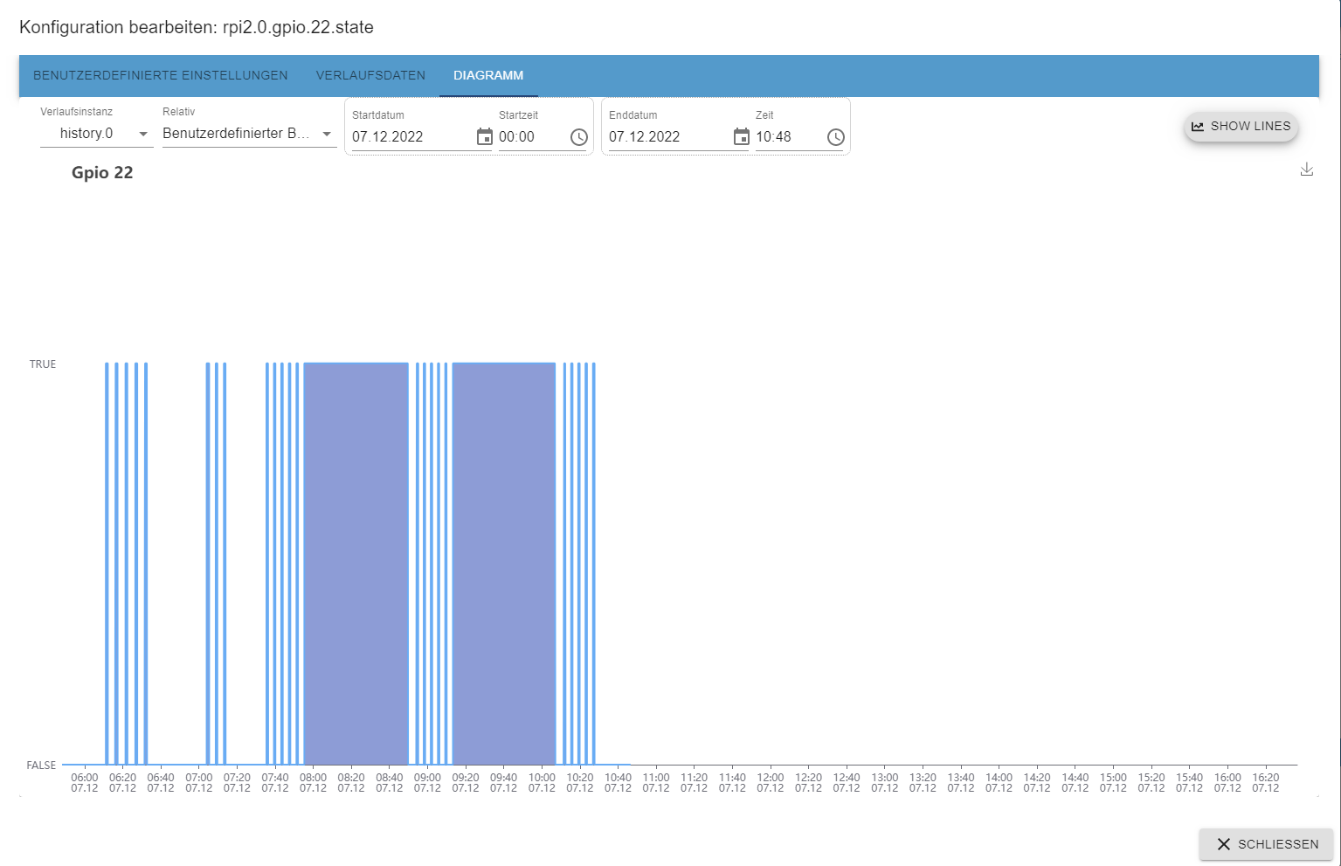
Task: Click the large bar between 08:00 and 08:40
Action: [356, 564]
